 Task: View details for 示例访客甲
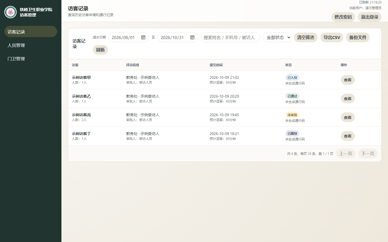pos(348,80)
